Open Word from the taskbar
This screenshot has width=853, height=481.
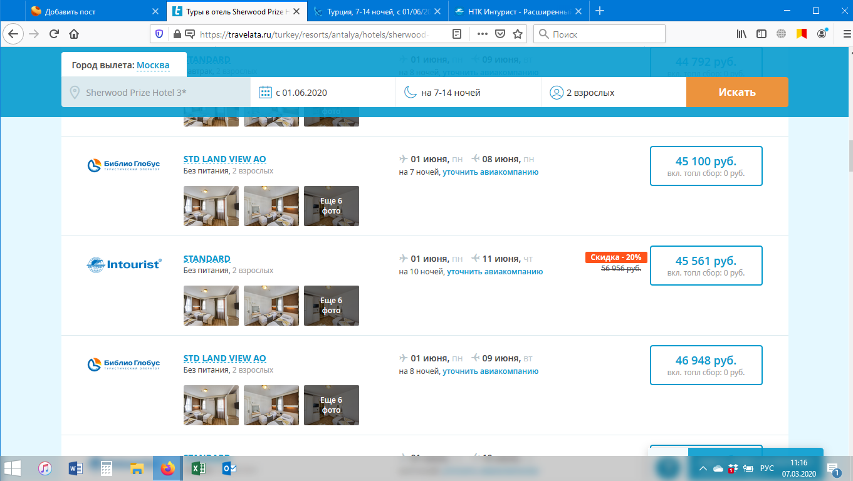(x=75, y=468)
